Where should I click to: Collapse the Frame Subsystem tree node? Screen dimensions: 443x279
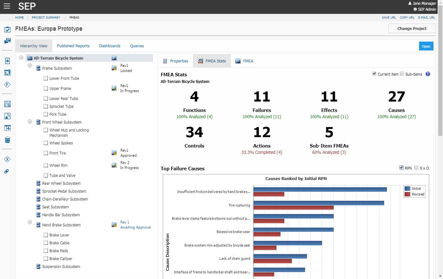[x=30, y=65]
